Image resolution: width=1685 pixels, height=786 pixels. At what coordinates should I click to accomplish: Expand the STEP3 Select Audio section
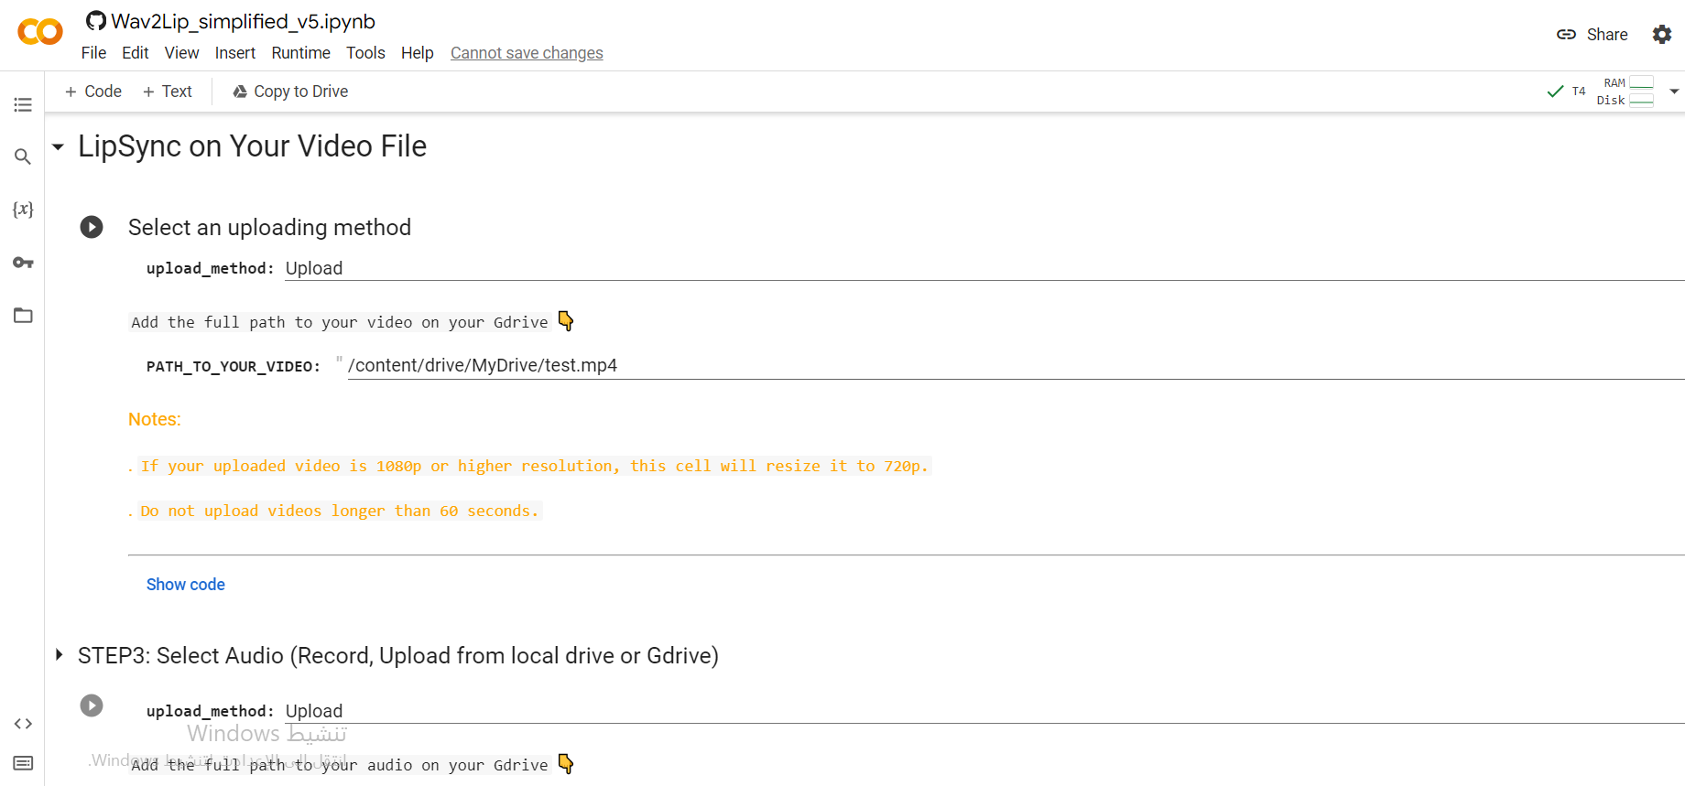(x=59, y=655)
